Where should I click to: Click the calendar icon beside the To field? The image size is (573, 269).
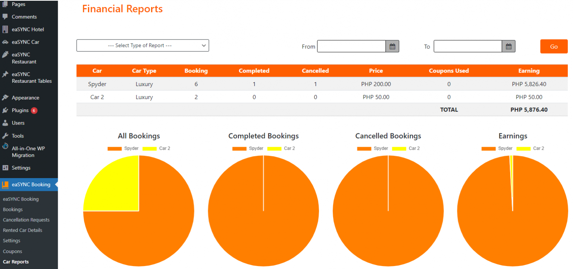point(509,46)
